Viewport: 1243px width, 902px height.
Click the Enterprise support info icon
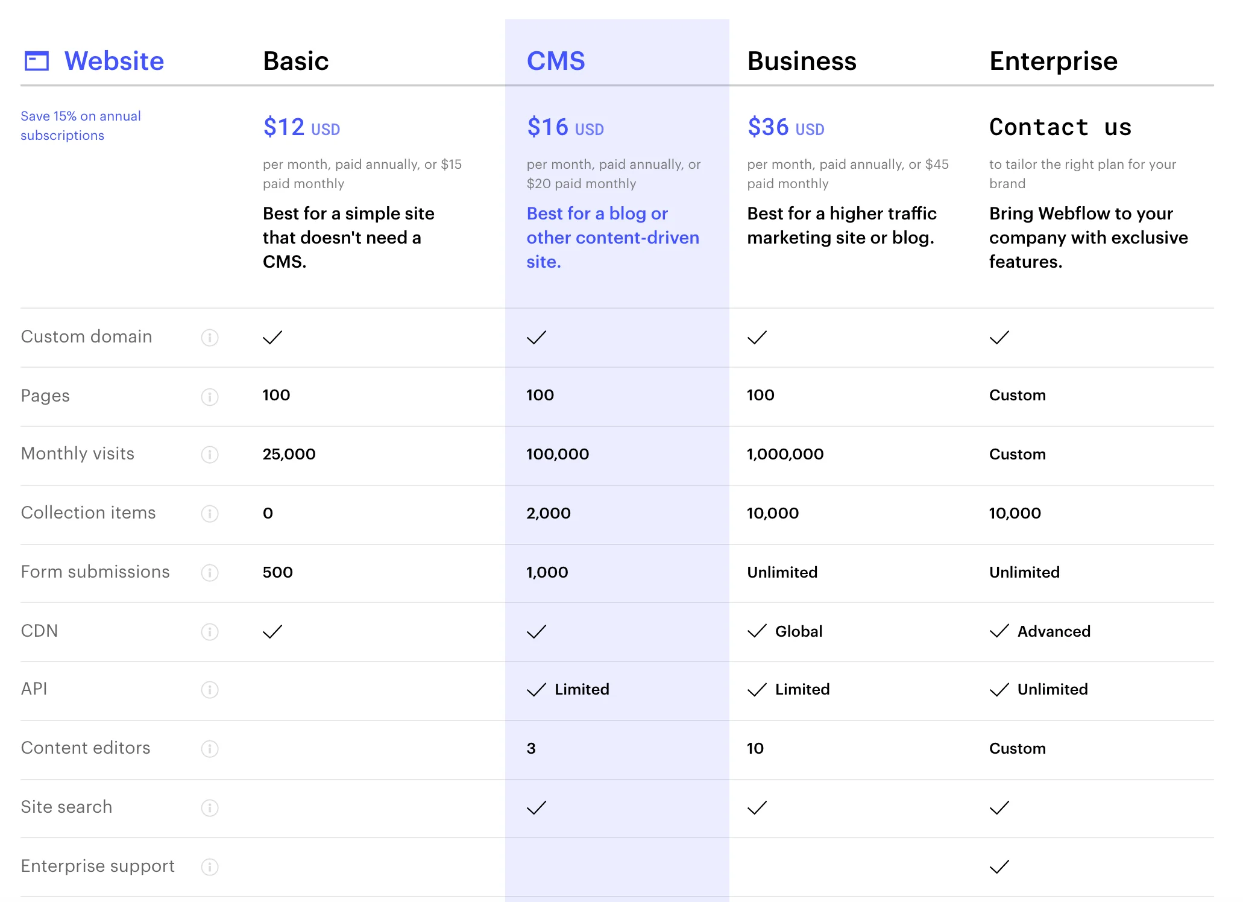tap(209, 867)
